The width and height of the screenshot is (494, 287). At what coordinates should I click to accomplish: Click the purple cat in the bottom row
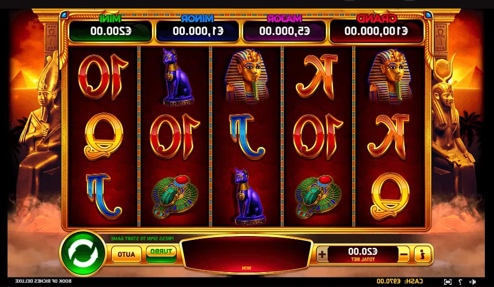[248, 196]
